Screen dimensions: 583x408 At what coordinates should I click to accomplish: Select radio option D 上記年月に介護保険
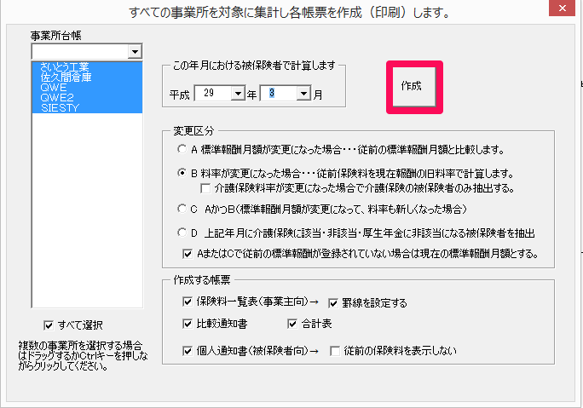[182, 233]
